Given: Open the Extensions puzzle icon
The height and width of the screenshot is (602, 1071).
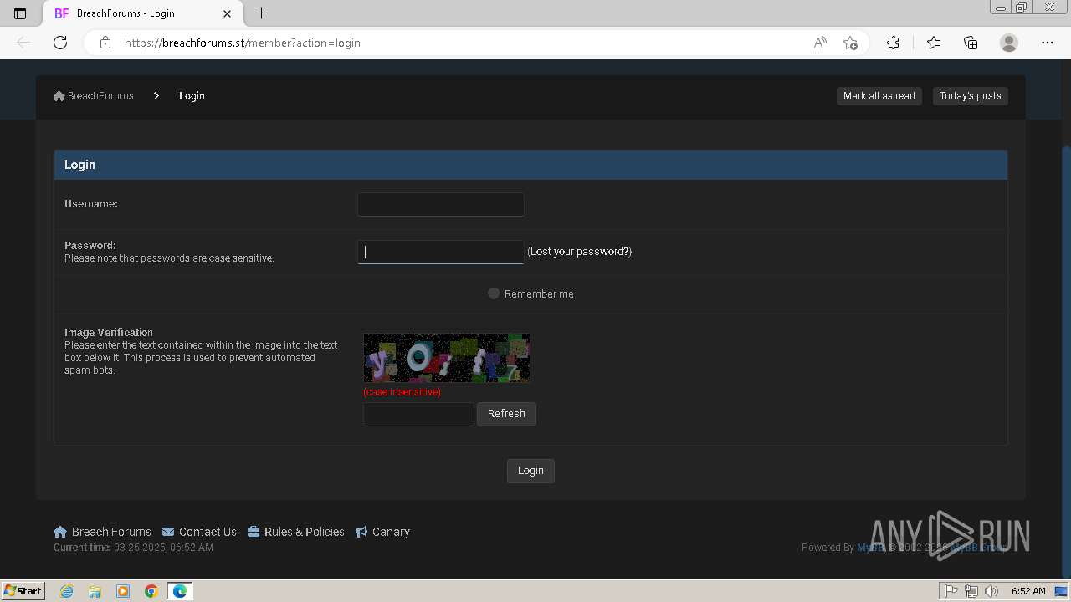Looking at the screenshot, I should point(893,43).
